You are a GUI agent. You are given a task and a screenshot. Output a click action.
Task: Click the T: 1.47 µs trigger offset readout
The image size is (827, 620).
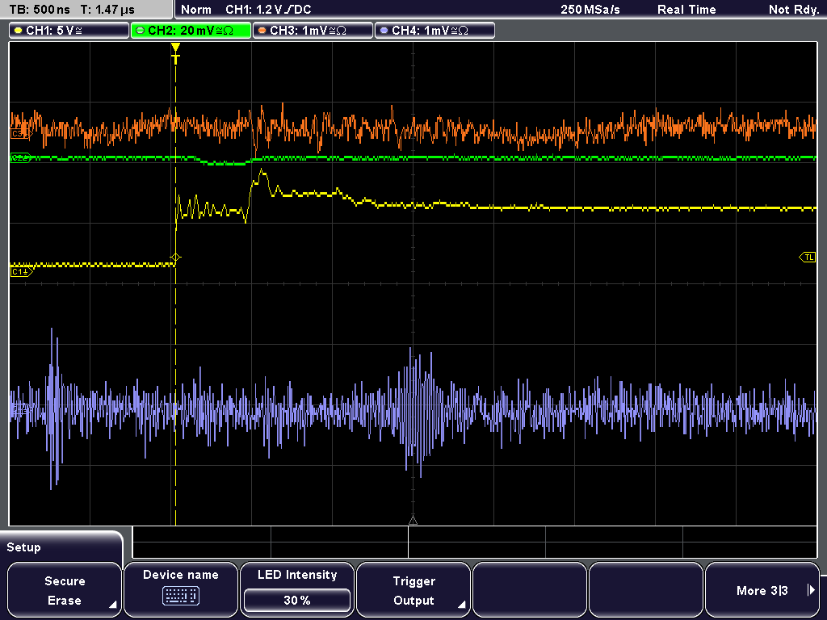(x=107, y=10)
